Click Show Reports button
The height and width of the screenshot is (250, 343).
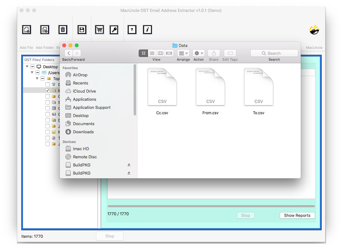[x=297, y=216]
